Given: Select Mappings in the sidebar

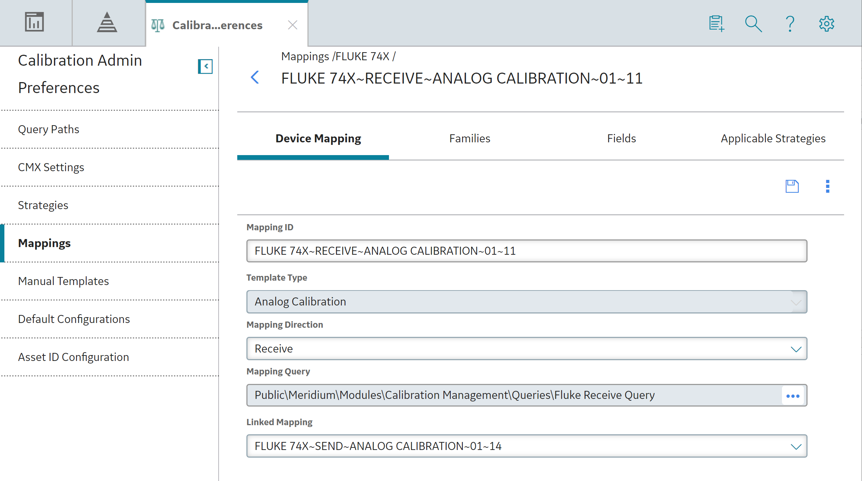Looking at the screenshot, I should point(110,243).
